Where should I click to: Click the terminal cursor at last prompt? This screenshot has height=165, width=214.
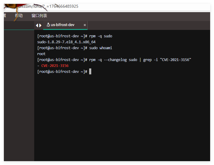coord(90,72)
